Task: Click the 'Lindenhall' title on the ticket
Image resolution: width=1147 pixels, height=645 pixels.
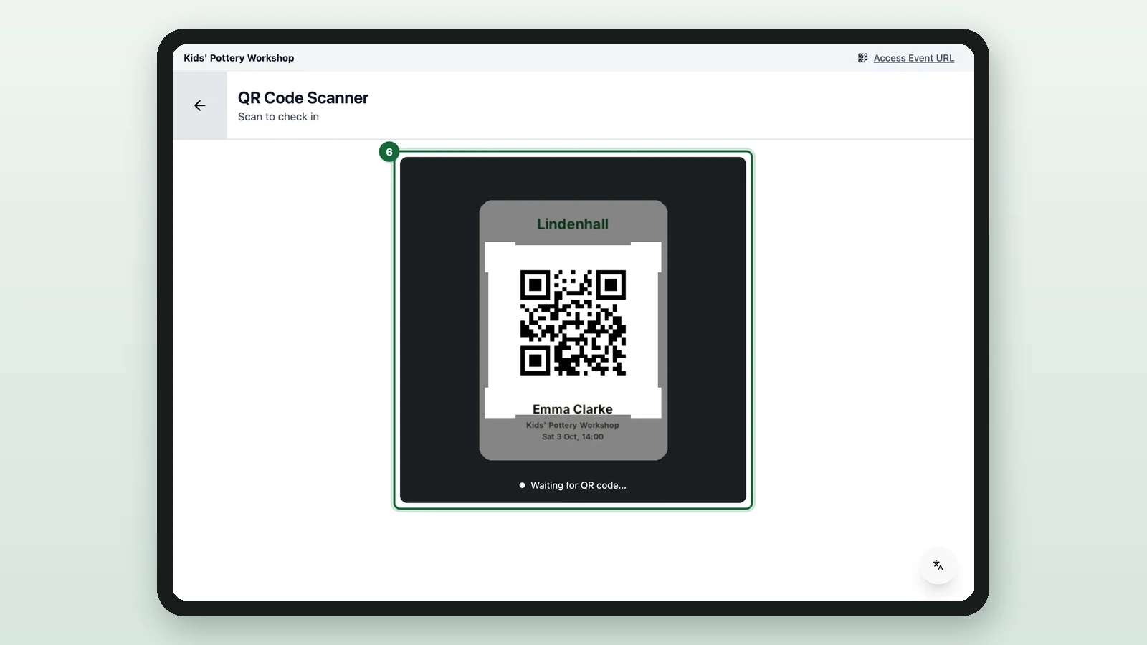Action: [x=573, y=224]
